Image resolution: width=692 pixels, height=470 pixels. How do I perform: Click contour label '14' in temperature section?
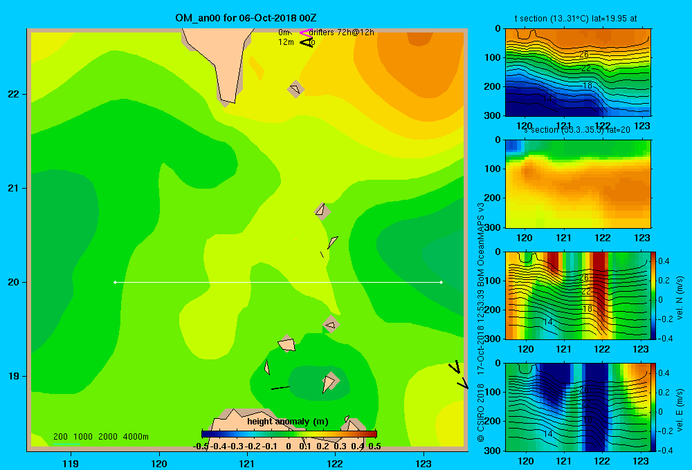[547, 98]
